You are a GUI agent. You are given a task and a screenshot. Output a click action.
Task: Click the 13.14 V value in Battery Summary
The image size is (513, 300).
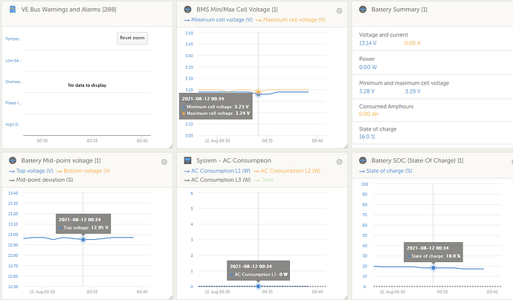[370, 44]
